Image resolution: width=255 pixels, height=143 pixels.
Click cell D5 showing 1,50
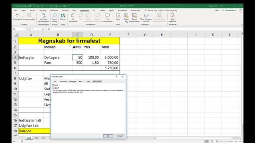pyautogui.click(x=92, y=63)
